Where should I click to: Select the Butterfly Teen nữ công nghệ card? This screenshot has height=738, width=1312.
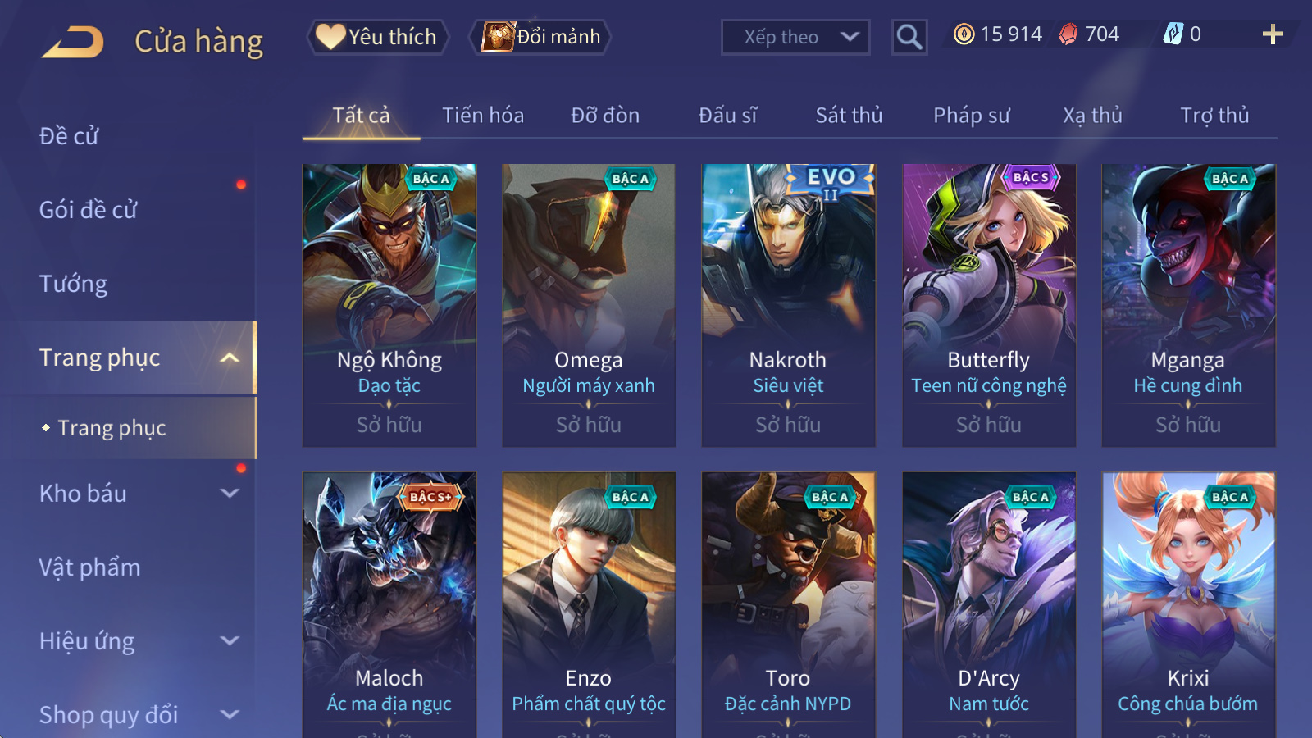[989, 306]
